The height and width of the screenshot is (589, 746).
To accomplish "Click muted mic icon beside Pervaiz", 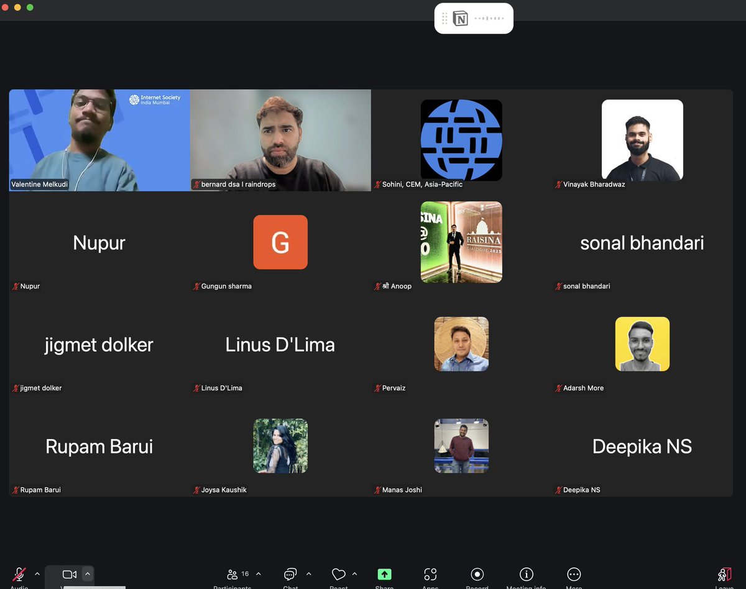I will 377,388.
